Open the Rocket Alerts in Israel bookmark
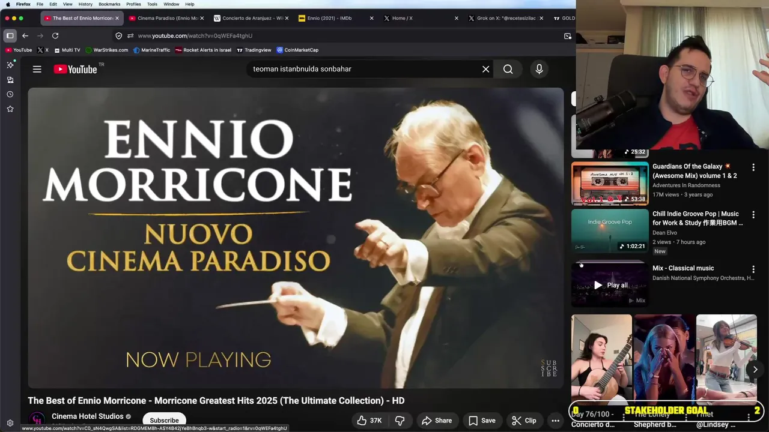Screen dimensions: 769x432 coord(203,50)
